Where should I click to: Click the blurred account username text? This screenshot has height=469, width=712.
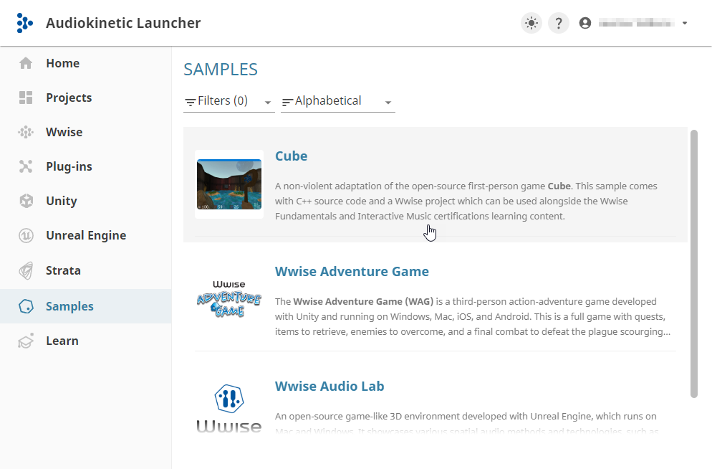pyautogui.click(x=636, y=23)
